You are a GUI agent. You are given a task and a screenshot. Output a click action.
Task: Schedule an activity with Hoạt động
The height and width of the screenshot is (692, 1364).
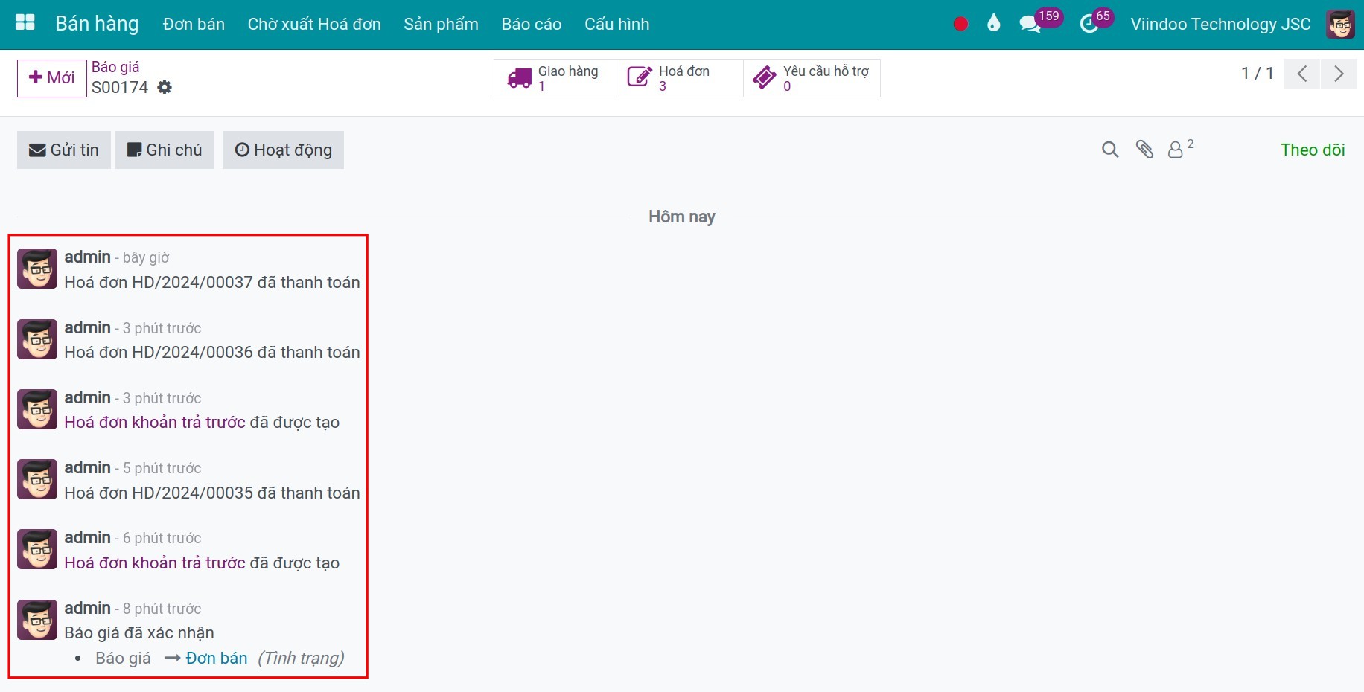[x=284, y=150]
